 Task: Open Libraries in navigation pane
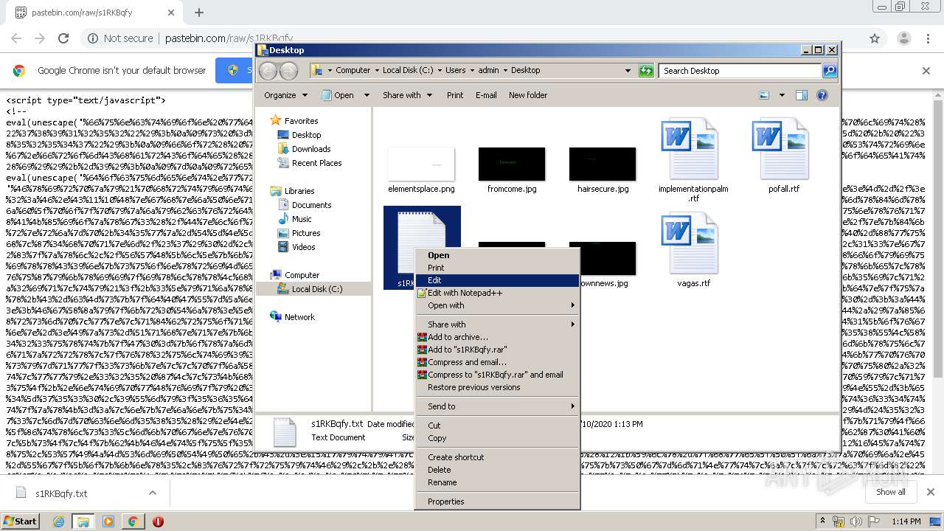(x=299, y=191)
